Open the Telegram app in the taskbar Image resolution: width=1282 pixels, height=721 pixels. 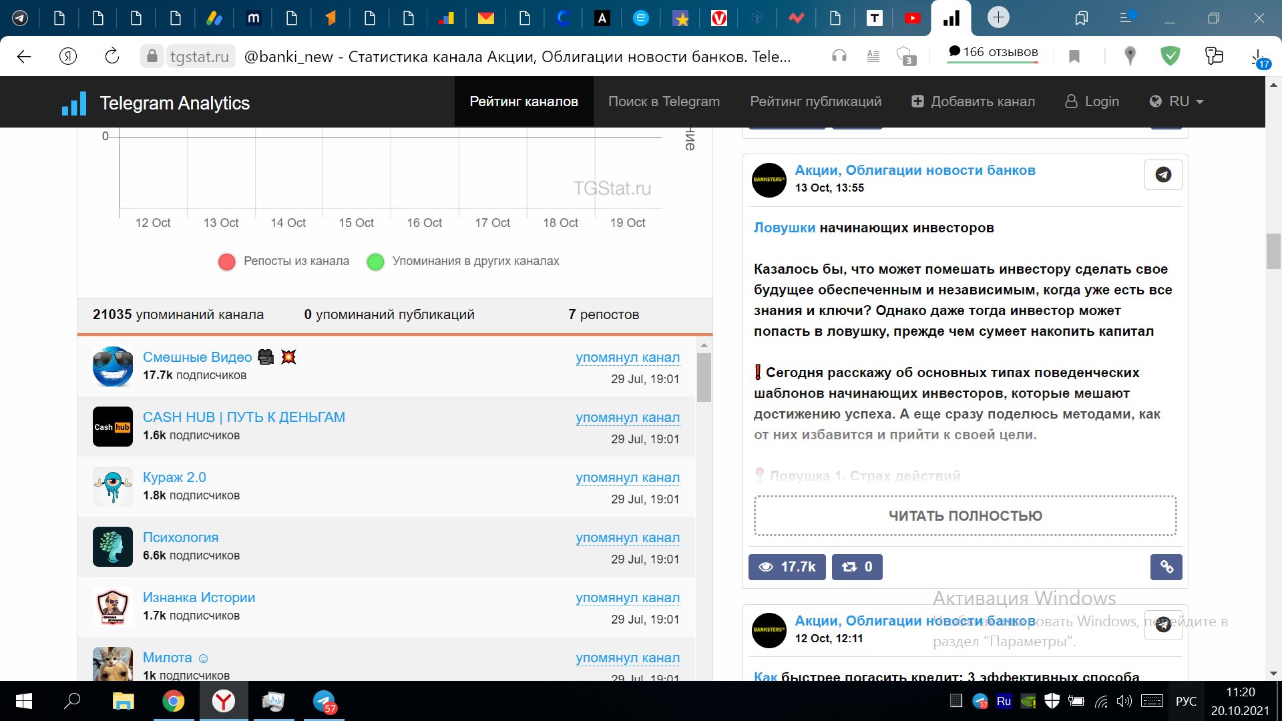tap(325, 701)
